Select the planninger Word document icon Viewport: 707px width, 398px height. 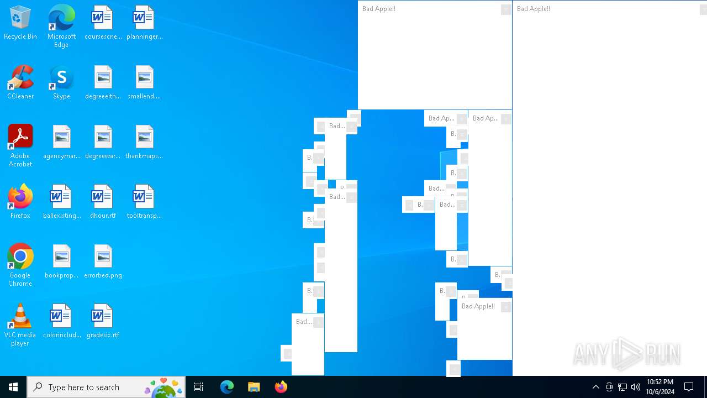[144, 23]
